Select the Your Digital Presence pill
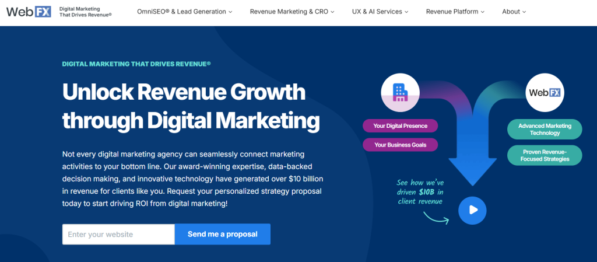This screenshot has width=597, height=262. (400, 126)
